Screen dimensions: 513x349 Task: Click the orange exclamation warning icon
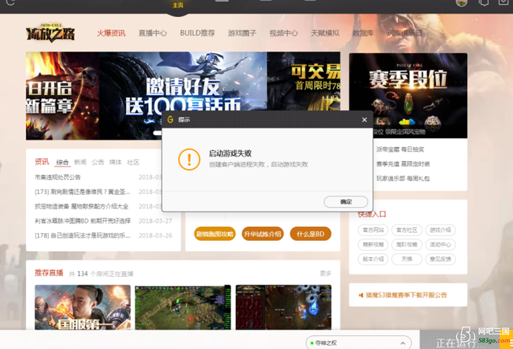(189, 159)
